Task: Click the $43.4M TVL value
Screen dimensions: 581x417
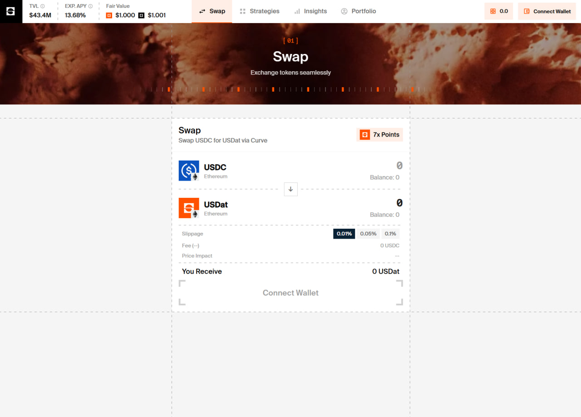Action: [x=40, y=15]
